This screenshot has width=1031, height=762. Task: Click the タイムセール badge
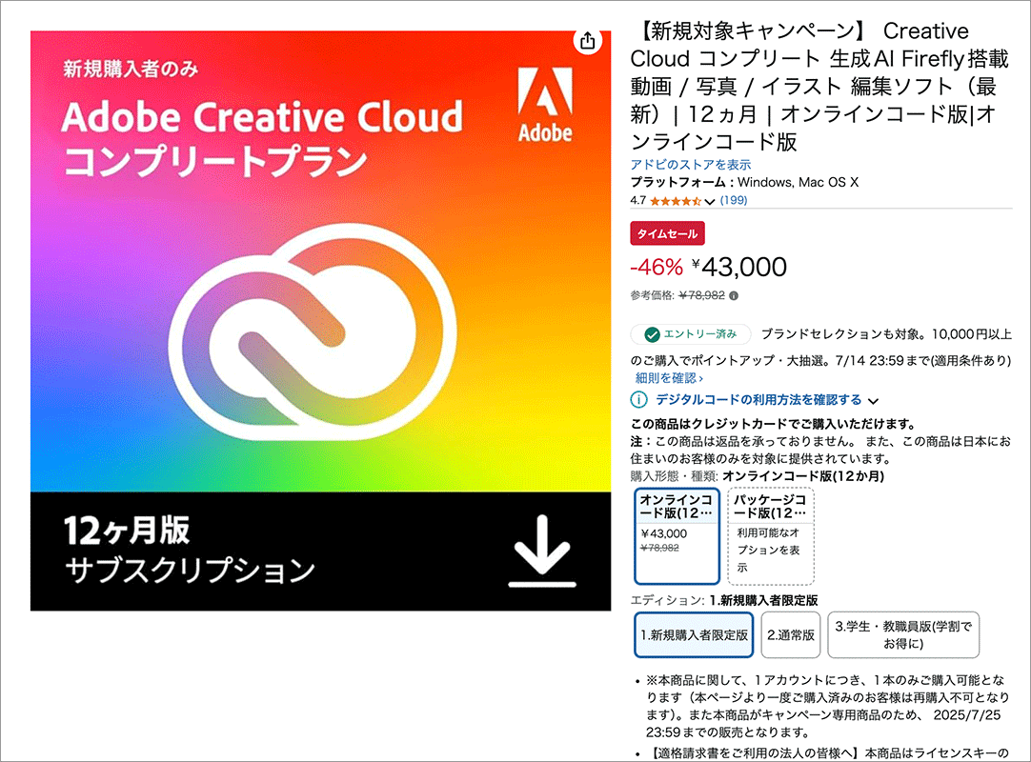pyautogui.click(x=667, y=233)
